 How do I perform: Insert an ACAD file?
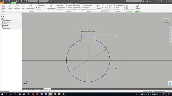click(116, 10)
